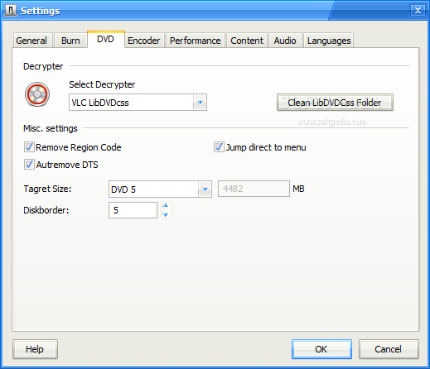Uncheck Jump direct to menu
Image resolution: width=430 pixels, height=369 pixels.
point(219,147)
